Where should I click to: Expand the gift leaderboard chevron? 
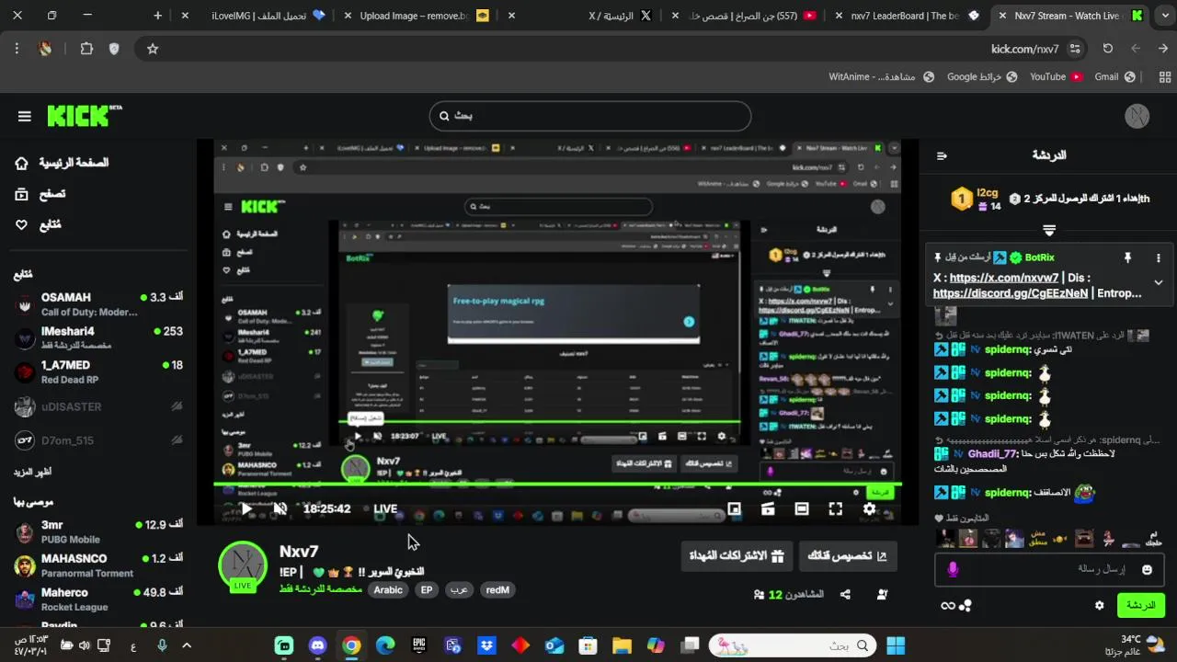point(1048,230)
